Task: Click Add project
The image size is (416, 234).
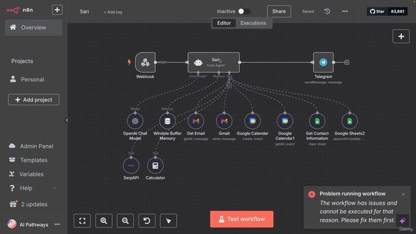Action: 34,99
